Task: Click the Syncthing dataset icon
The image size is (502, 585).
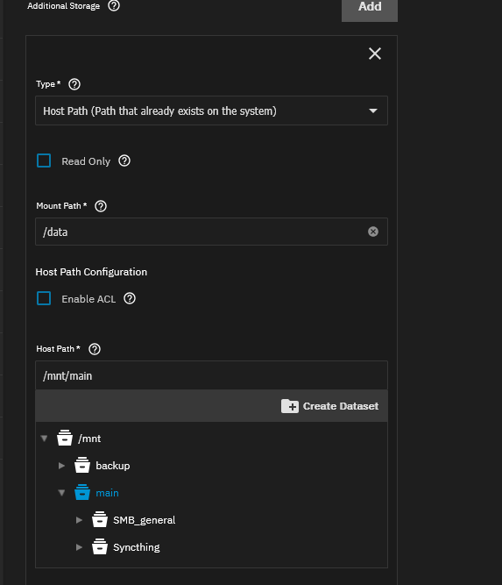Action: (x=100, y=546)
